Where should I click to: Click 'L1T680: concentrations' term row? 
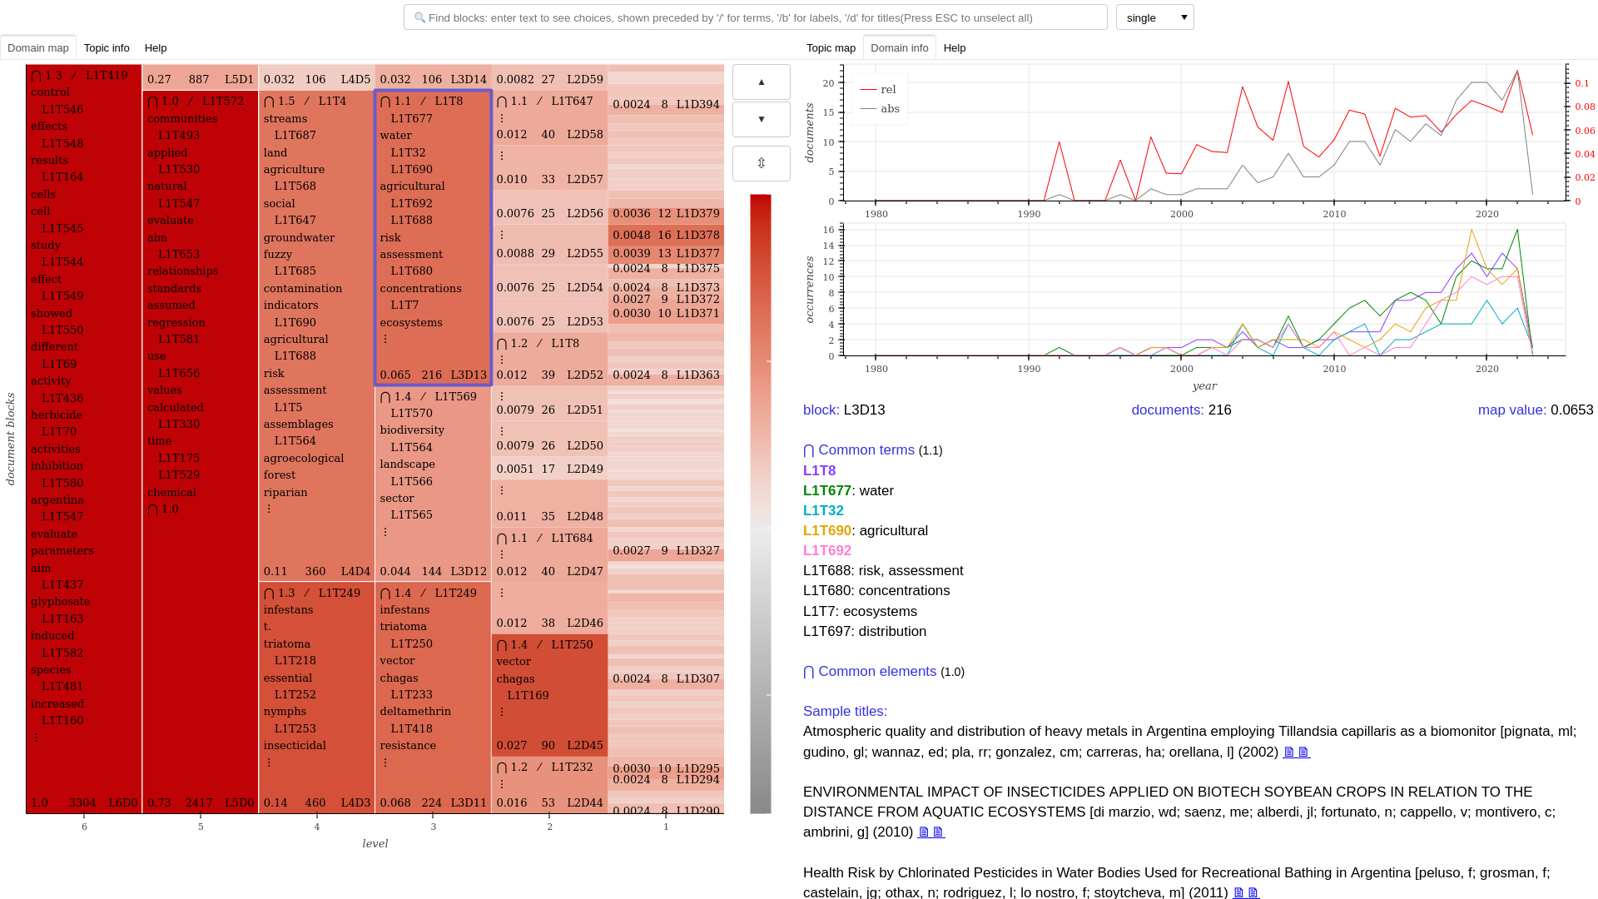click(x=876, y=591)
